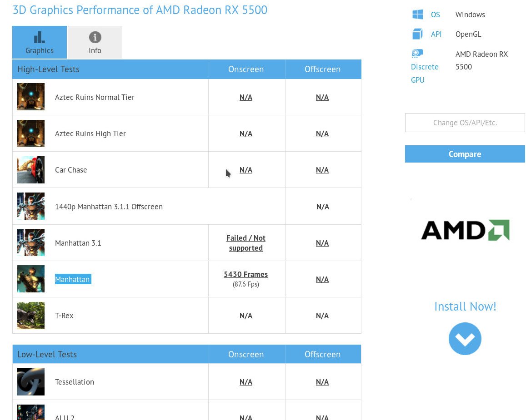Open the Change OS/API/Etc. selector

465,123
